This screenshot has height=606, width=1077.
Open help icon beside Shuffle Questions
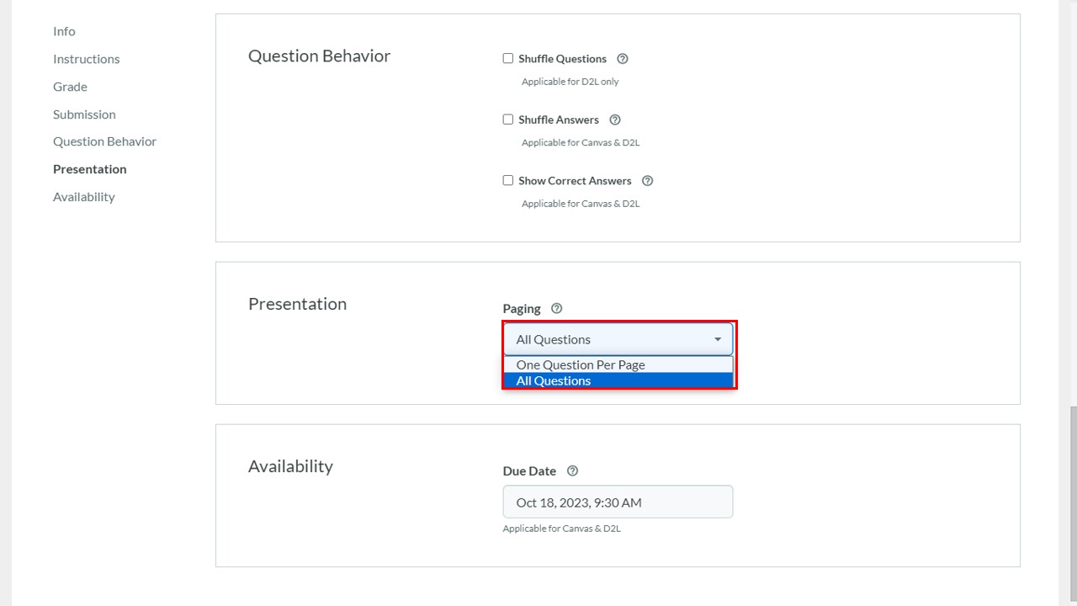point(623,59)
